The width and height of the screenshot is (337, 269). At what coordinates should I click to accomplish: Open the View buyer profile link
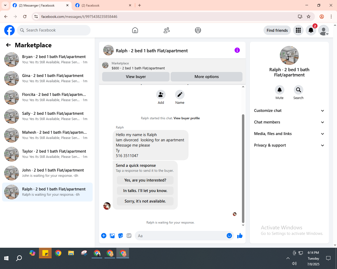pyautogui.click(x=187, y=118)
